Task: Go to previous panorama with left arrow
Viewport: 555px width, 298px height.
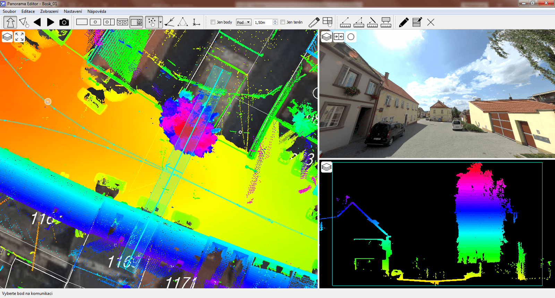Action: click(x=37, y=23)
